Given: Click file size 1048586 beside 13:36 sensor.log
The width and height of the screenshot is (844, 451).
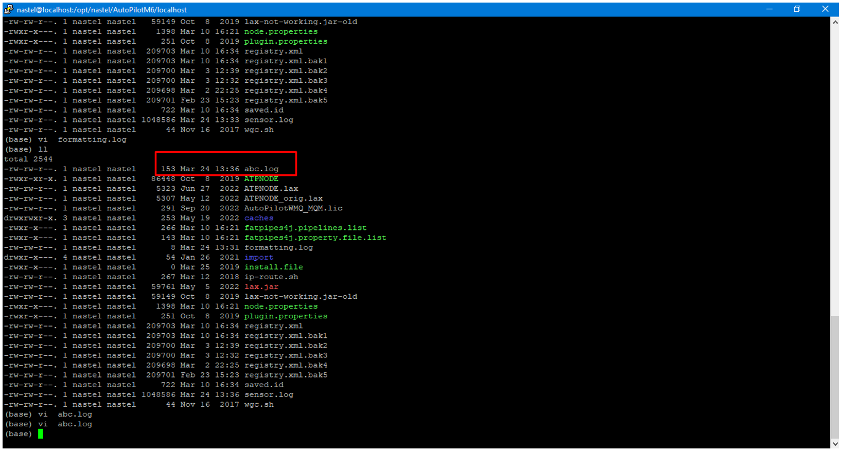Looking at the screenshot, I should point(159,395).
